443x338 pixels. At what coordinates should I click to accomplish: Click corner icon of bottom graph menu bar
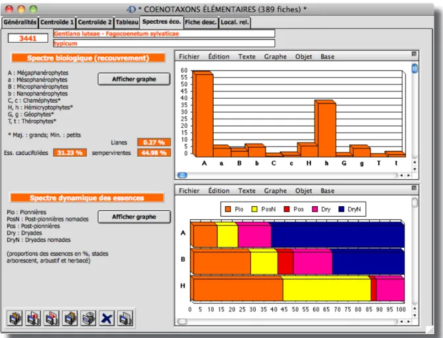(414, 188)
